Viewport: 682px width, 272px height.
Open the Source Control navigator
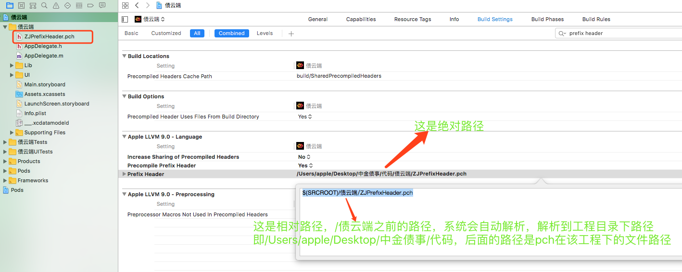click(x=21, y=5)
